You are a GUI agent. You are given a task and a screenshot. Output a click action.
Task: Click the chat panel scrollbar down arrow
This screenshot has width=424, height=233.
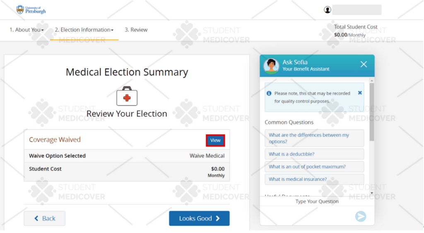pos(372,193)
